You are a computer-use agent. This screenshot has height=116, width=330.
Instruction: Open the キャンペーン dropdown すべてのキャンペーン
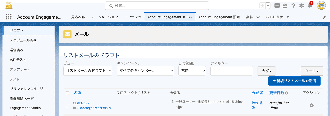pyautogui.click(x=145, y=71)
